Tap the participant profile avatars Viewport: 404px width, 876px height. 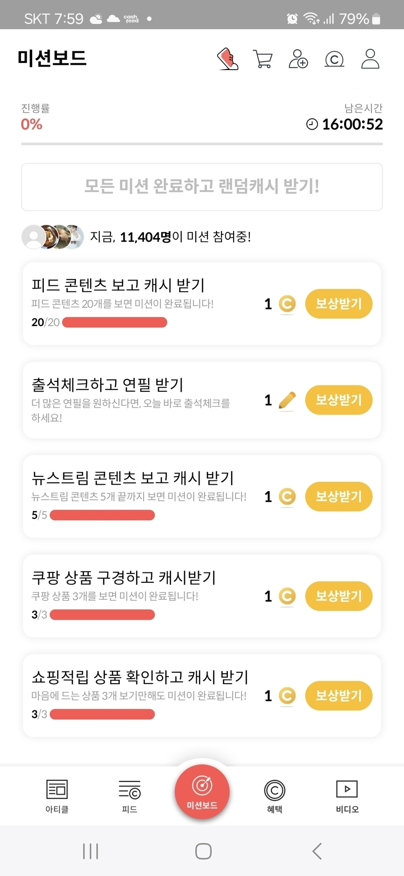coord(53,237)
